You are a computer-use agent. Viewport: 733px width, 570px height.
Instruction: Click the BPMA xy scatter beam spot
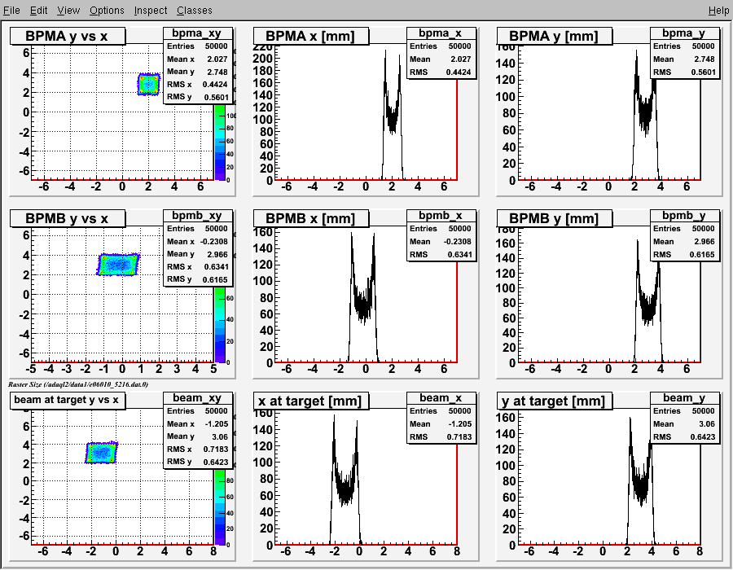(149, 84)
